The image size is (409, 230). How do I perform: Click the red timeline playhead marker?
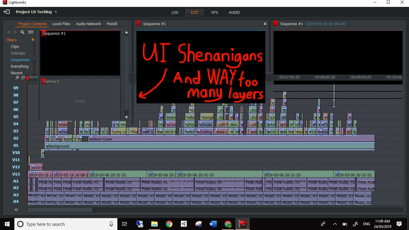click(27, 78)
